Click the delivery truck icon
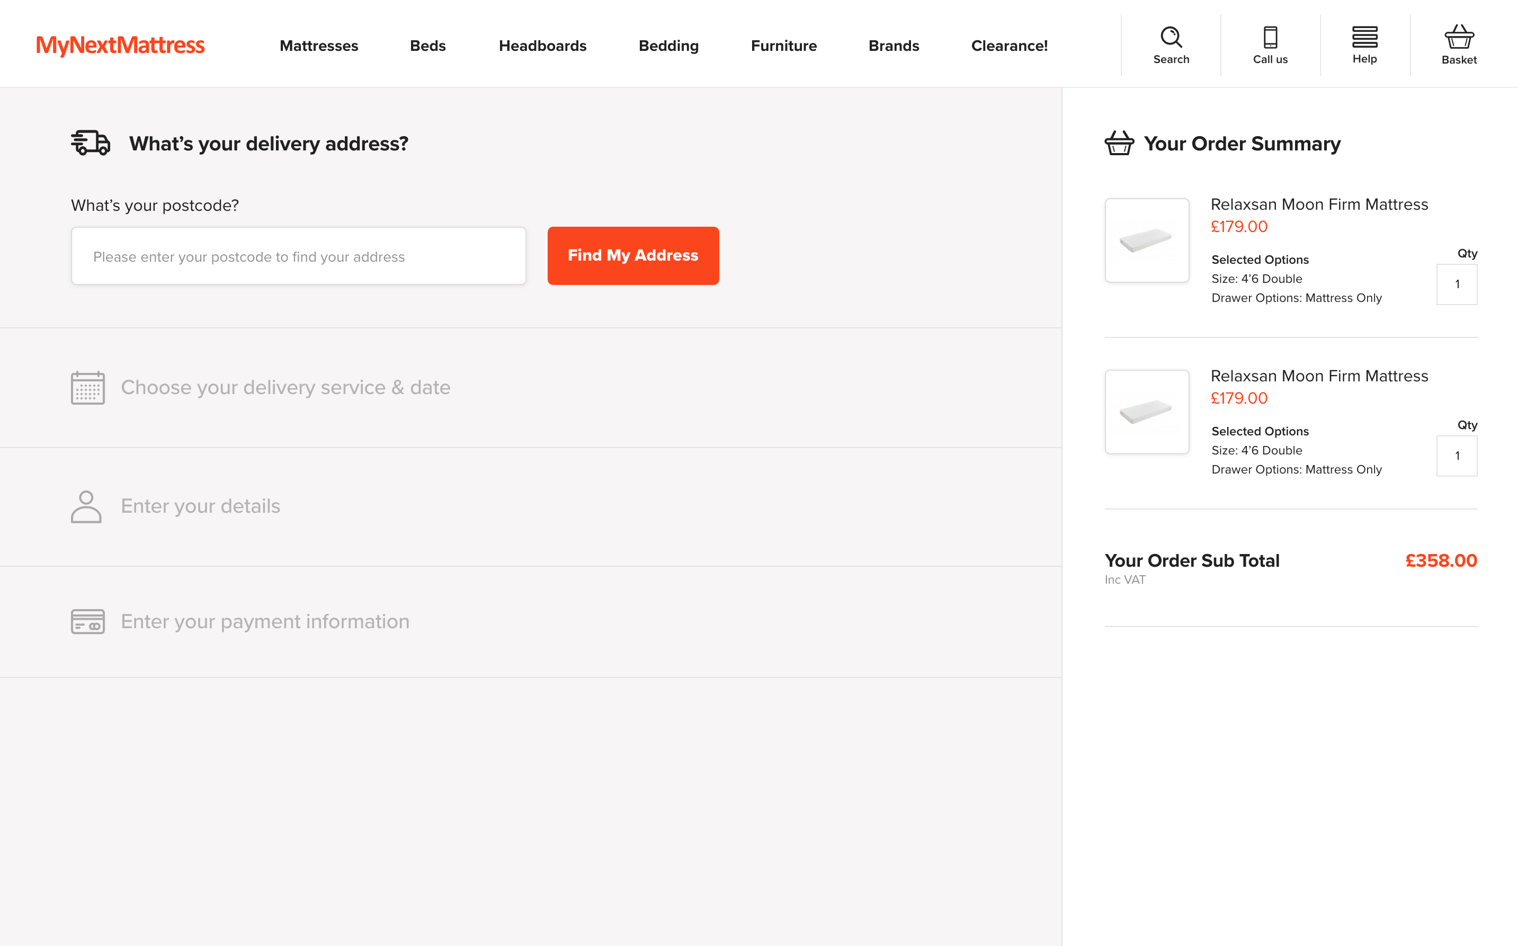Image resolution: width=1518 pixels, height=946 pixels. 91,142
